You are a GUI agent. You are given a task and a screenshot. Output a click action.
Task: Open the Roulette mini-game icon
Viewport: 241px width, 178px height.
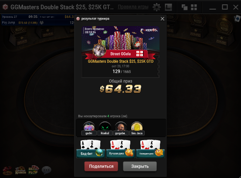click(x=20, y=170)
